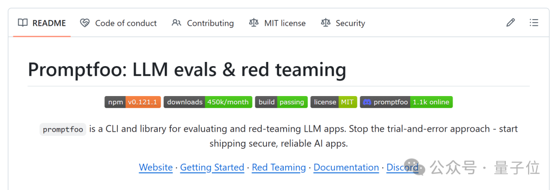Click the Code of conduct heart icon

(x=85, y=23)
